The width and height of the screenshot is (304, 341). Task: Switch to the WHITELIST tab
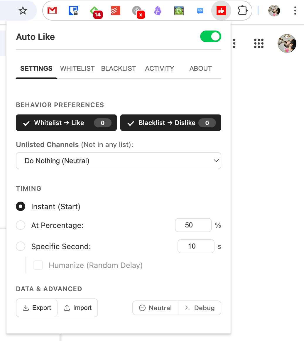tap(77, 68)
